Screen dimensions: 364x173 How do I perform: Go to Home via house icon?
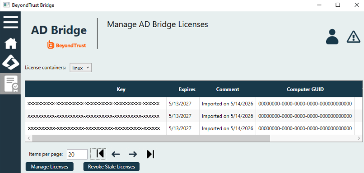[11, 43]
